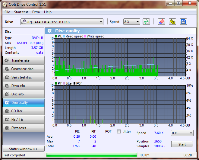The height and width of the screenshot is (160, 199).
Task: Click the Length value 3.57 GB
Action: (37, 48)
